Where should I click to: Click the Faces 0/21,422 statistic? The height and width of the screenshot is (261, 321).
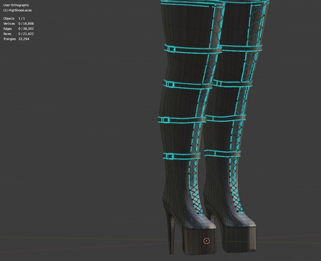click(x=18, y=34)
